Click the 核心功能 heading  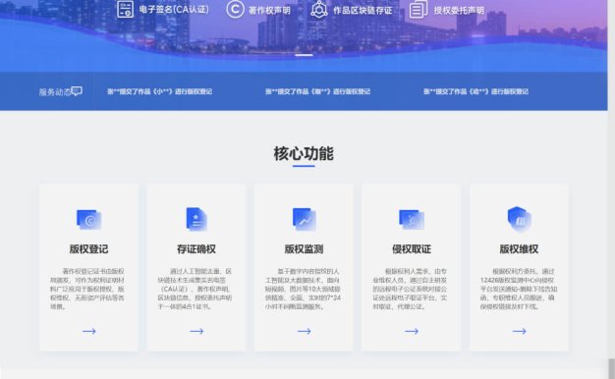(x=304, y=153)
